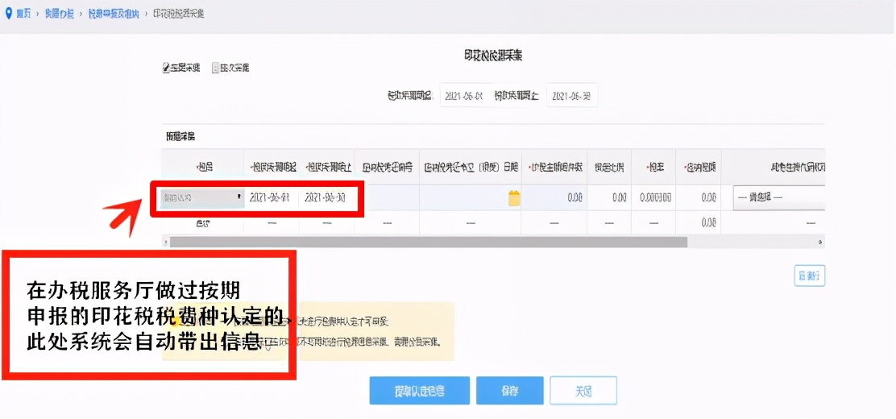Click the empty voucher number cell in first row
Viewport: 896px width, 419px height.
(x=387, y=197)
